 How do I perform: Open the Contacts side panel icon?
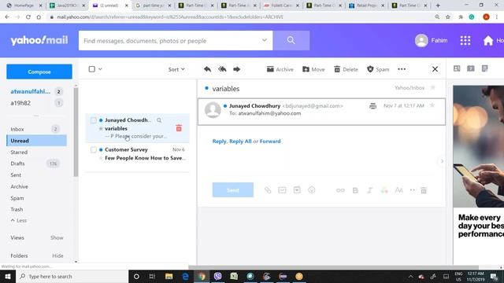click(x=457, y=68)
